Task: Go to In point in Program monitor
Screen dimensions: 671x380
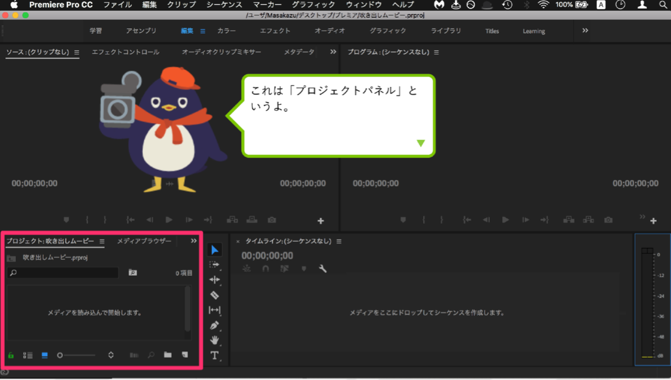Action: (467, 220)
